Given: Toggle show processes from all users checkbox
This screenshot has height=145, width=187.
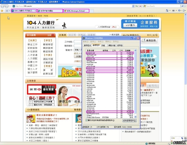Looking at the screenshot, I should tap(86, 120).
